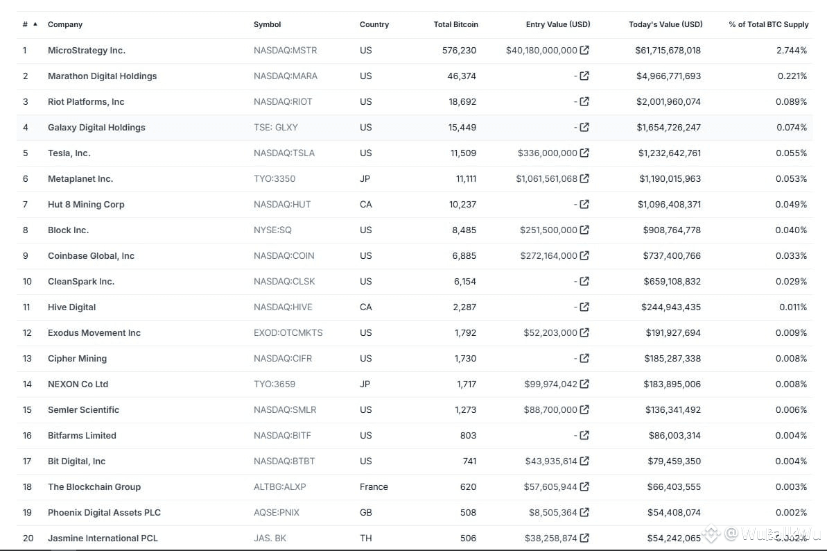827x551 pixels.
Task: Open external link icon for Jasmine International PCL
Action: pyautogui.click(x=584, y=539)
